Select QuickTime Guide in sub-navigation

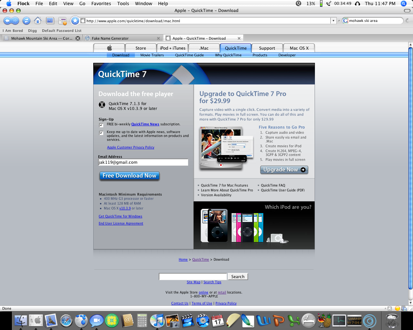click(189, 55)
